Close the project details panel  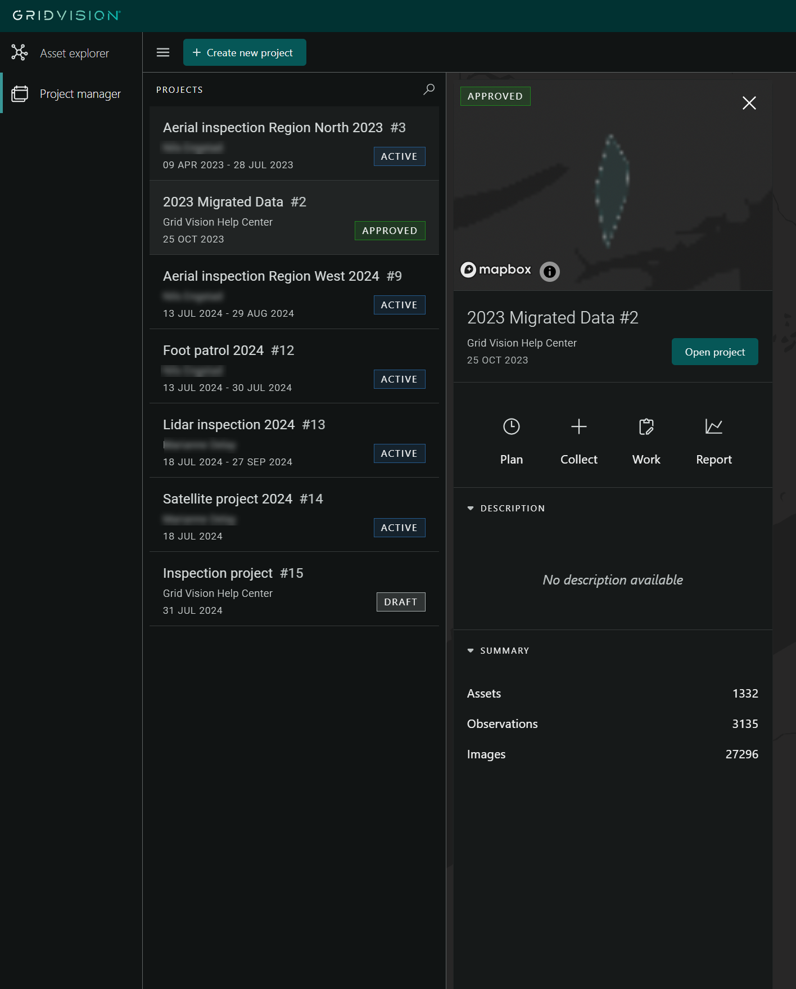(749, 103)
